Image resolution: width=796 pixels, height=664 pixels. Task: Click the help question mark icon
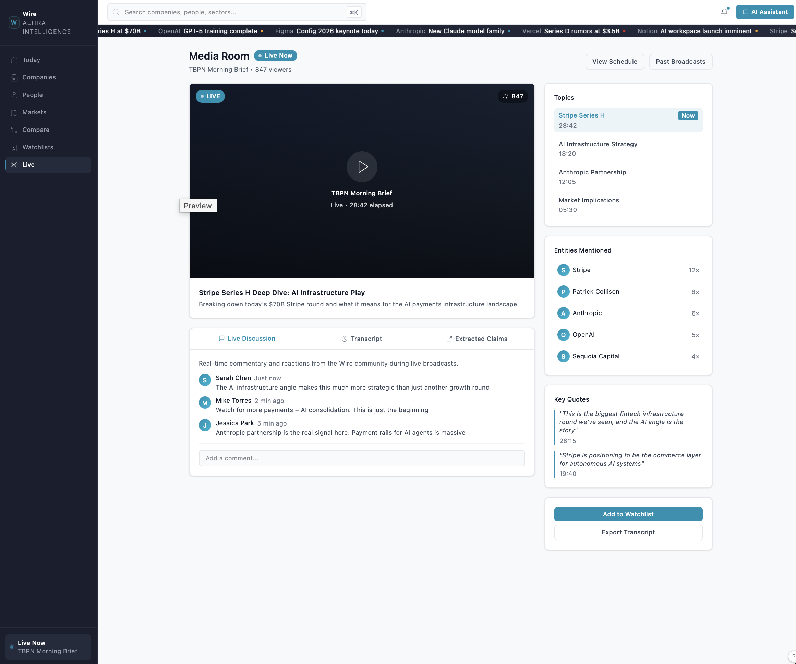[793, 657]
